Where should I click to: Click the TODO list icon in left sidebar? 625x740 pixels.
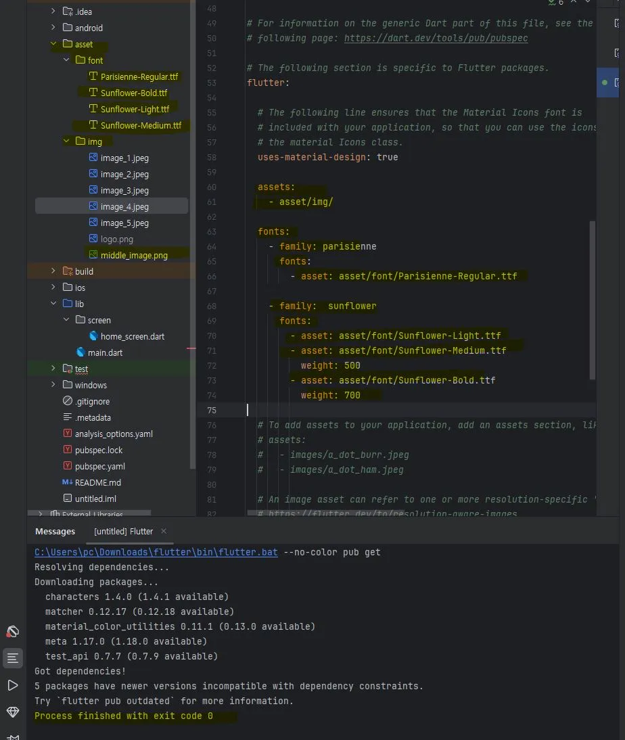point(13,658)
